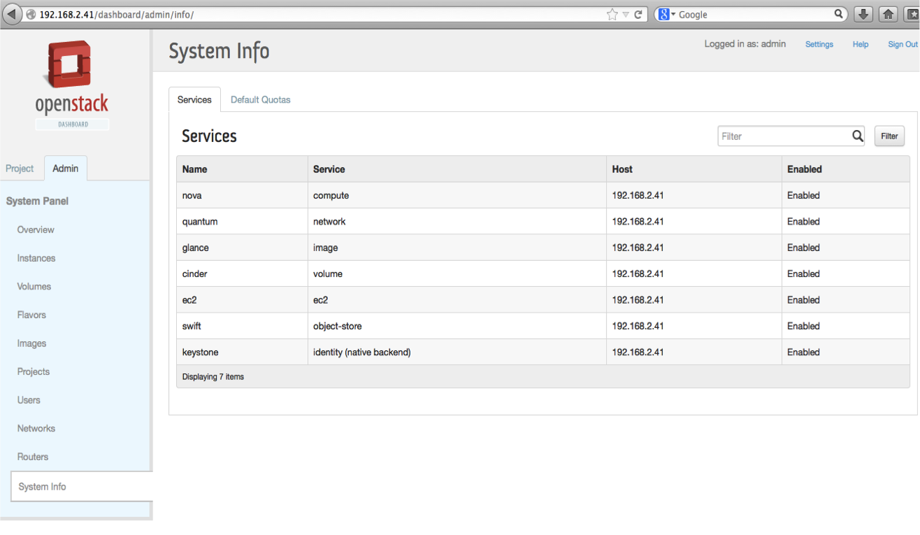Click the Displaying 7 items footer text
The height and width of the screenshot is (535, 920).
[213, 377]
